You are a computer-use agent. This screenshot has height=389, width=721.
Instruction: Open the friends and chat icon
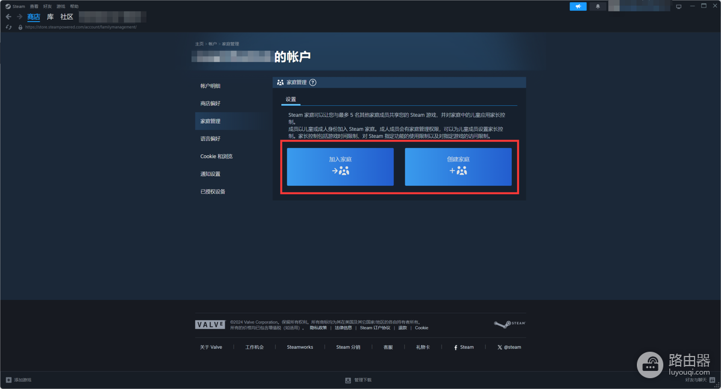click(x=712, y=380)
